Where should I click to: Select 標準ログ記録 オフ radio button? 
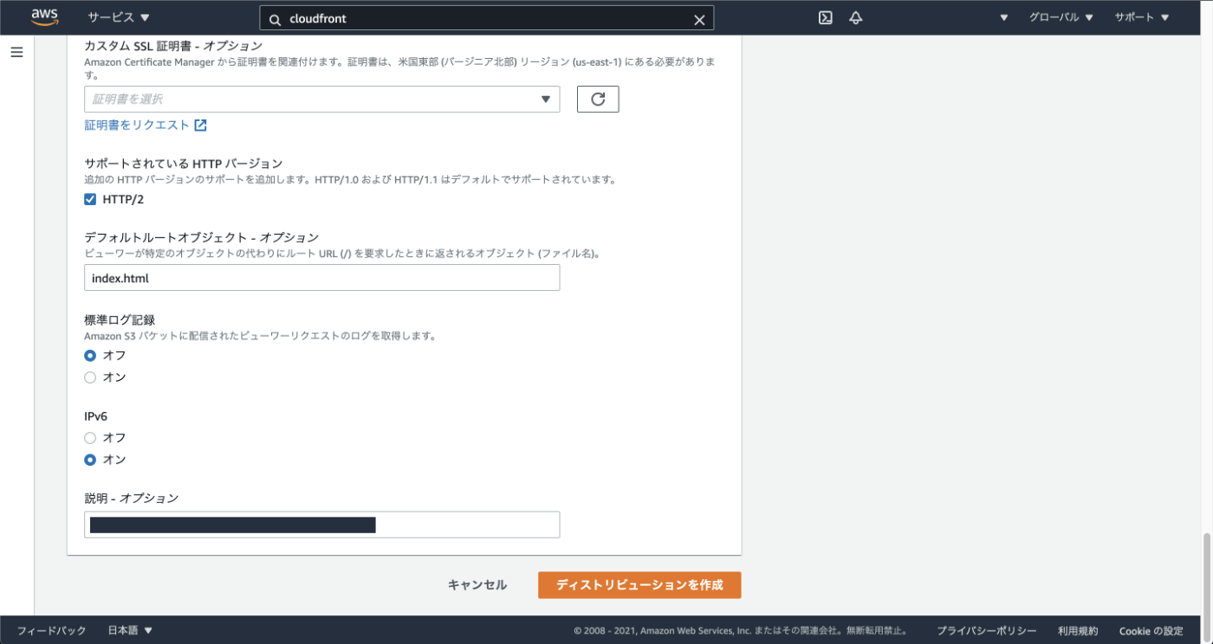pos(90,356)
